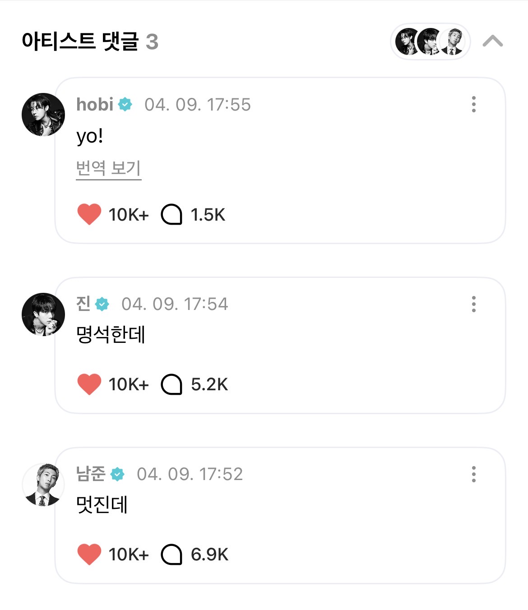Click 남준's verified badge icon

tap(117, 474)
